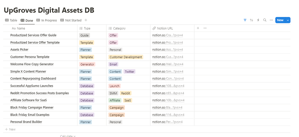
Task: Open the Assets Picker Notion URL link
Action: point(167,50)
